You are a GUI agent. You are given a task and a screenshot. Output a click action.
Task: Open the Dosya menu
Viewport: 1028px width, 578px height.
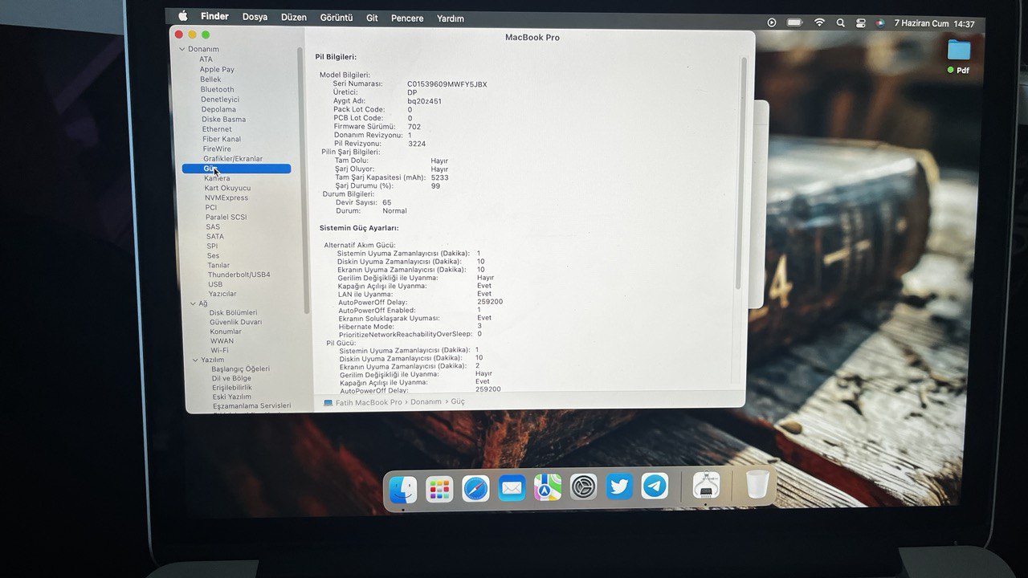(x=255, y=17)
